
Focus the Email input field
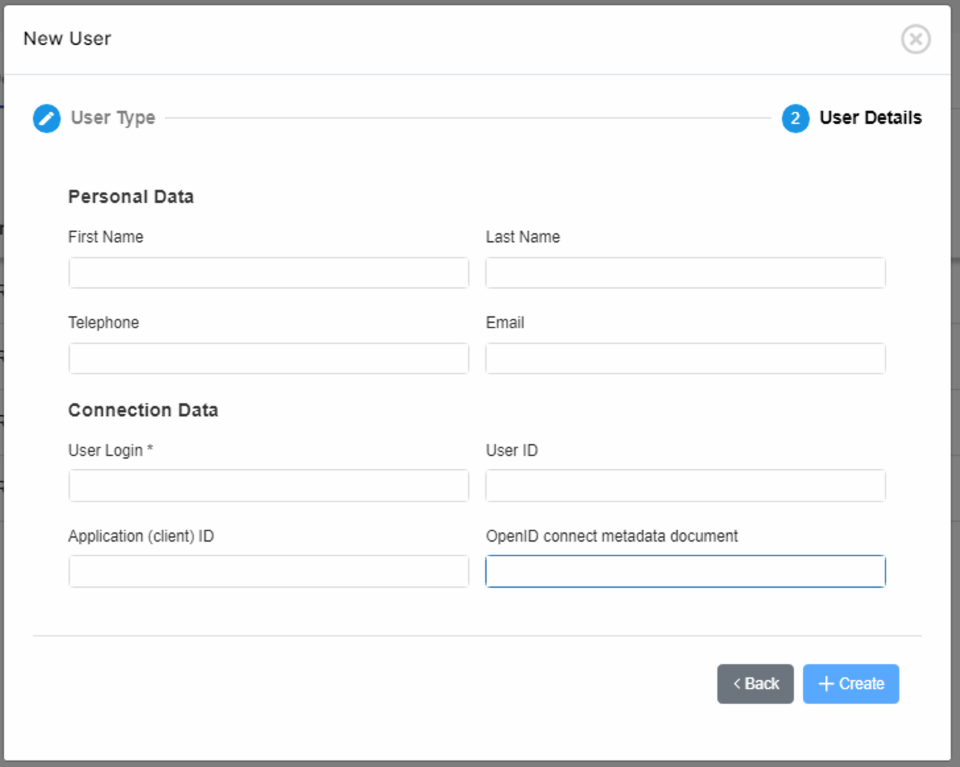[685, 358]
